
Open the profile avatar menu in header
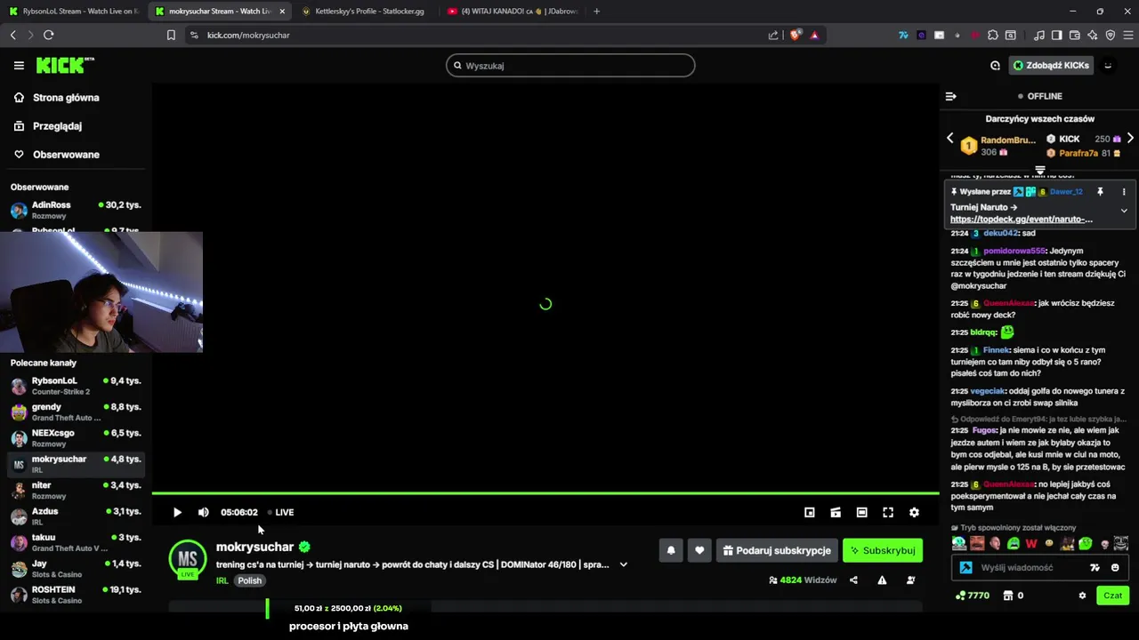(1108, 65)
